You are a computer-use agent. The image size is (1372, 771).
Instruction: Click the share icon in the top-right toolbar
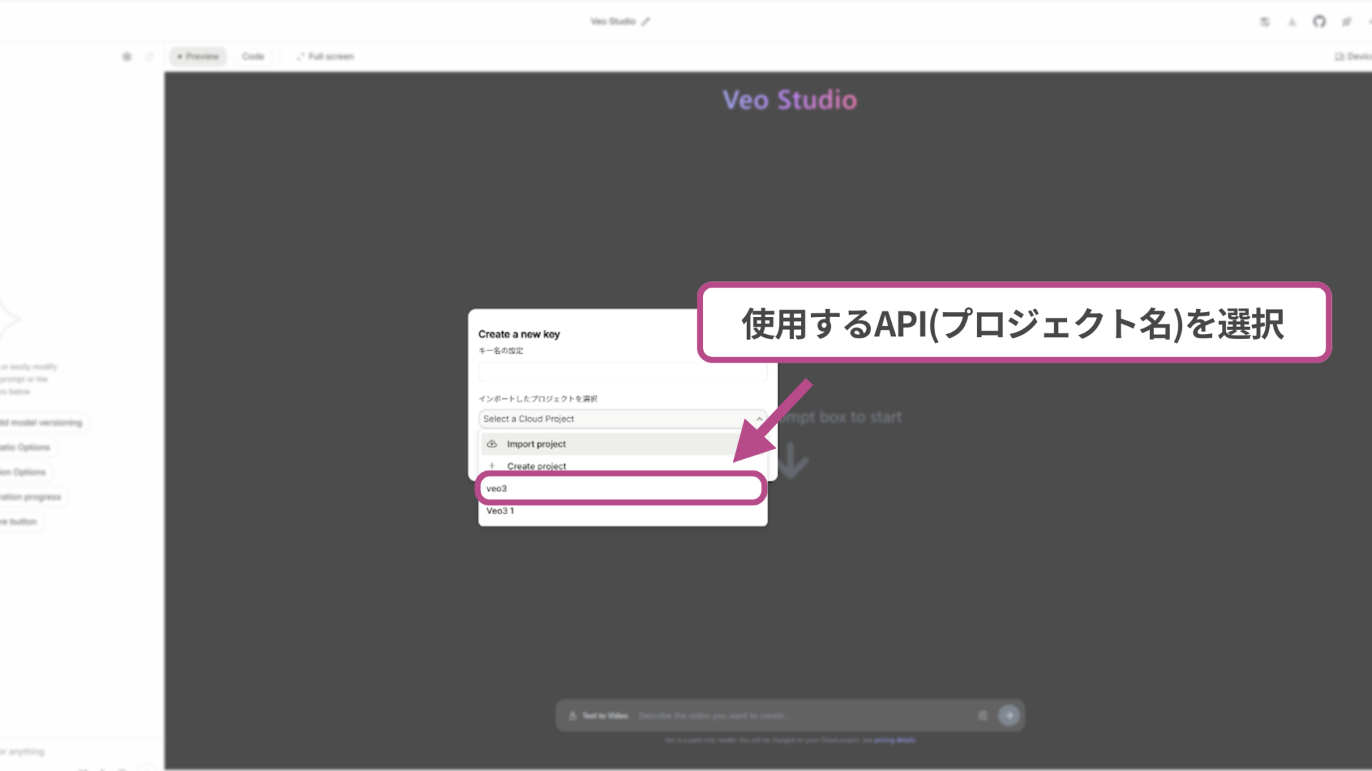(1346, 21)
